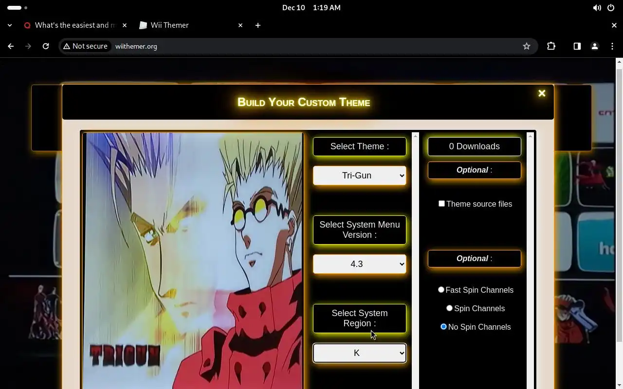Open the K system region dropdown

point(360,353)
